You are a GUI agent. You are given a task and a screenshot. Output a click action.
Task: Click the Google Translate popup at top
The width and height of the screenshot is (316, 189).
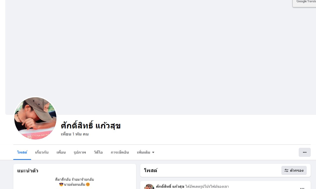click(x=304, y=3)
